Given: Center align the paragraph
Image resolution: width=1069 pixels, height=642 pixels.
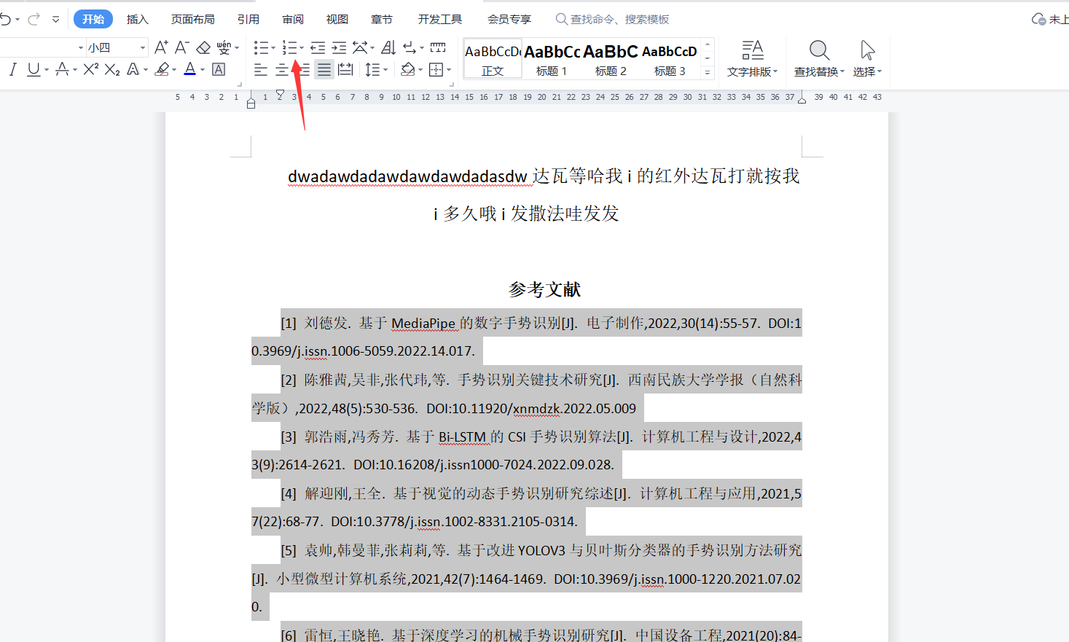Looking at the screenshot, I should 282,69.
